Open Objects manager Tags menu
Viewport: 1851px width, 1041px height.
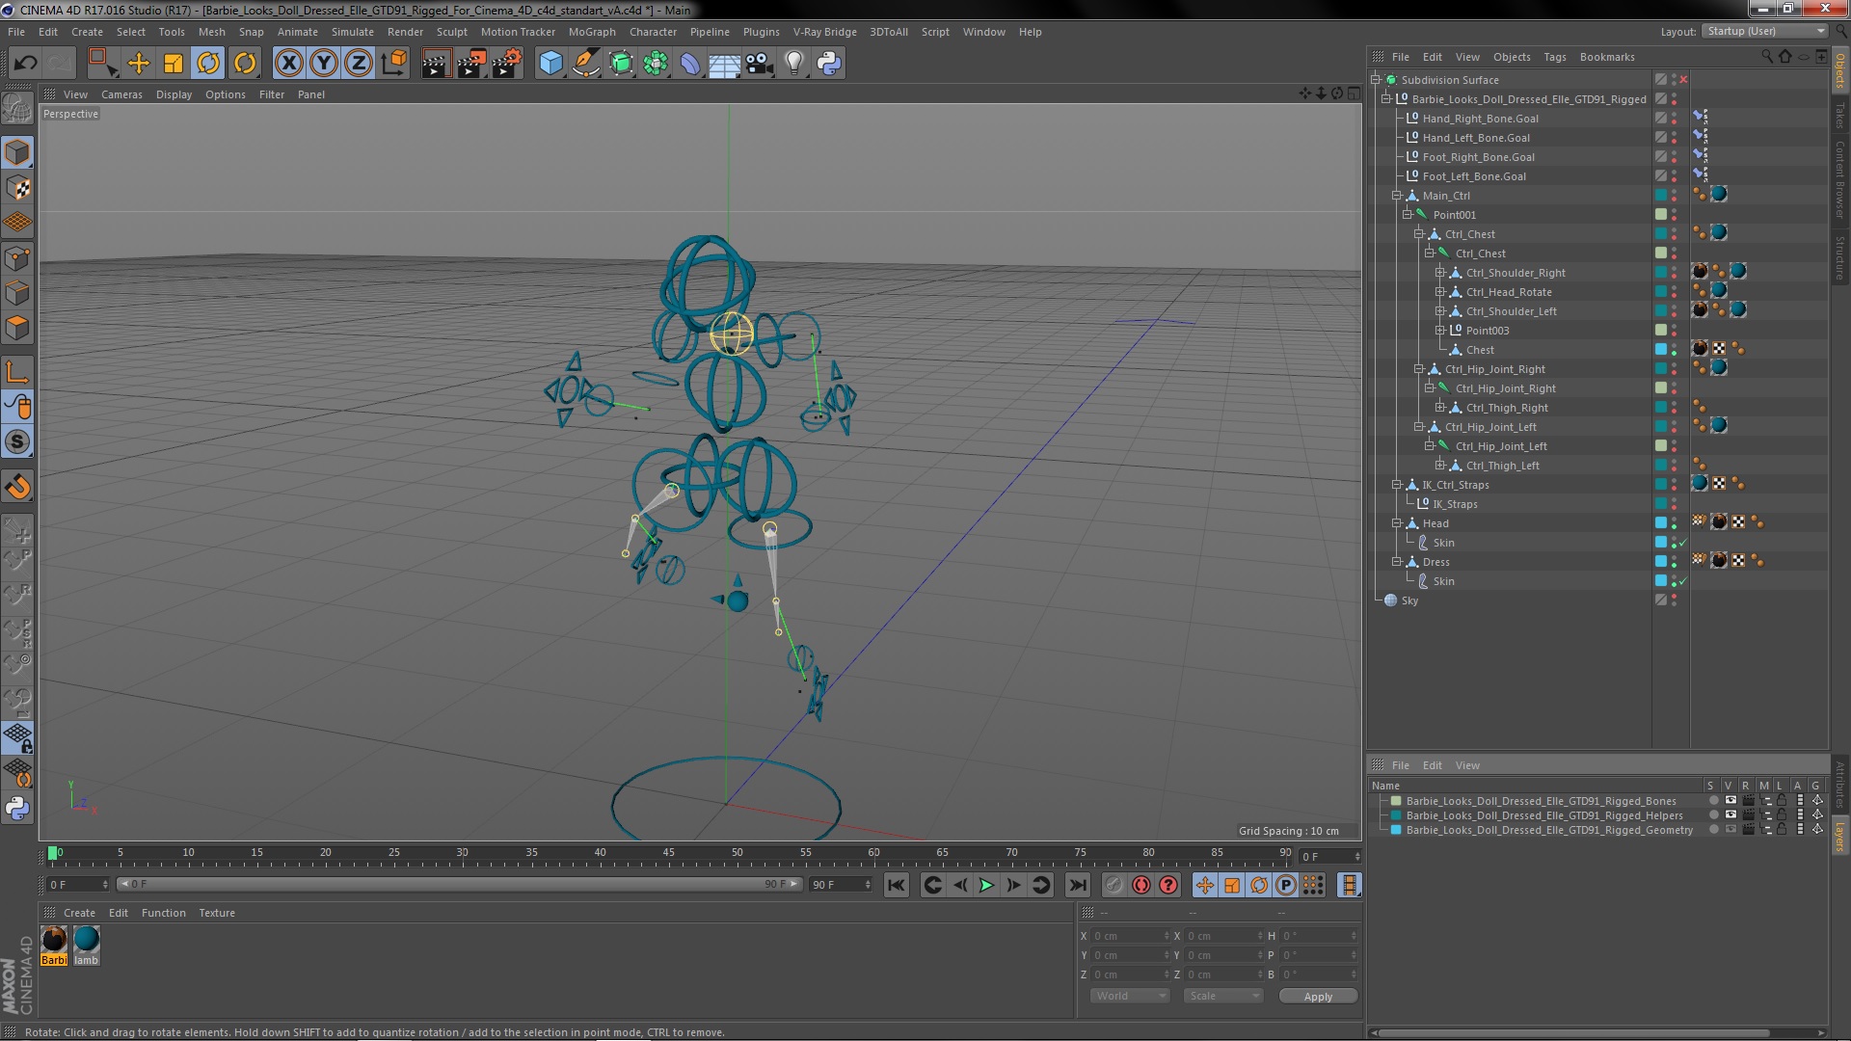[x=1554, y=57]
